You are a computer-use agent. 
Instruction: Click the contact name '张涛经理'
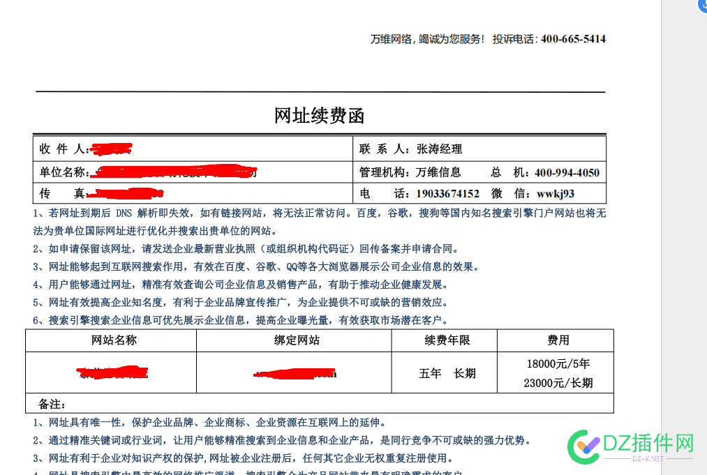point(440,149)
